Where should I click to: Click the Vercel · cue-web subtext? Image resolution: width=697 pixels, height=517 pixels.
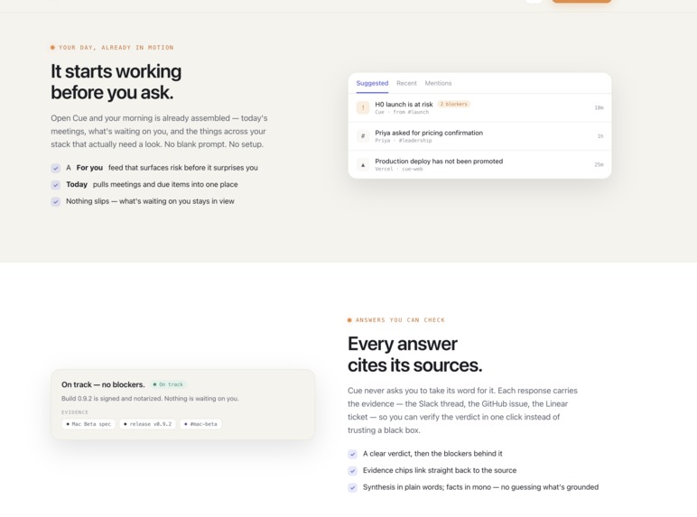(x=399, y=169)
